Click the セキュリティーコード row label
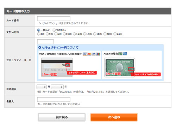The image size is (176, 132). pyautogui.click(x=19, y=60)
